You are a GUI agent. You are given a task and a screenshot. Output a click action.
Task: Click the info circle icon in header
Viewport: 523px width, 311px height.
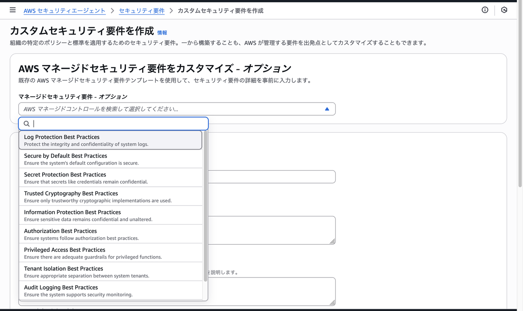[485, 10]
